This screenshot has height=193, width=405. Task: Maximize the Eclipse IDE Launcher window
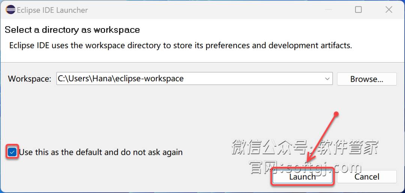pyautogui.click(x=358, y=10)
